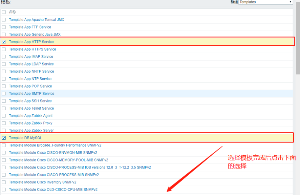Viewport: 300px width, 195px height.
Task: Open Template App FTP Service link
Action: tap(30, 27)
